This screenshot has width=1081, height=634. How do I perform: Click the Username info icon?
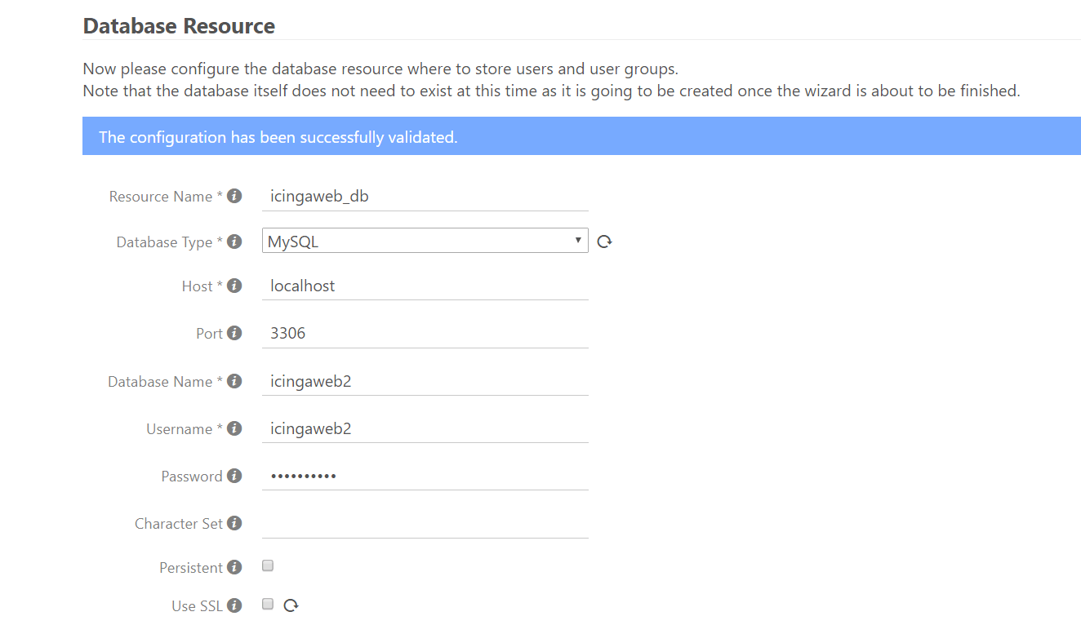coord(234,428)
